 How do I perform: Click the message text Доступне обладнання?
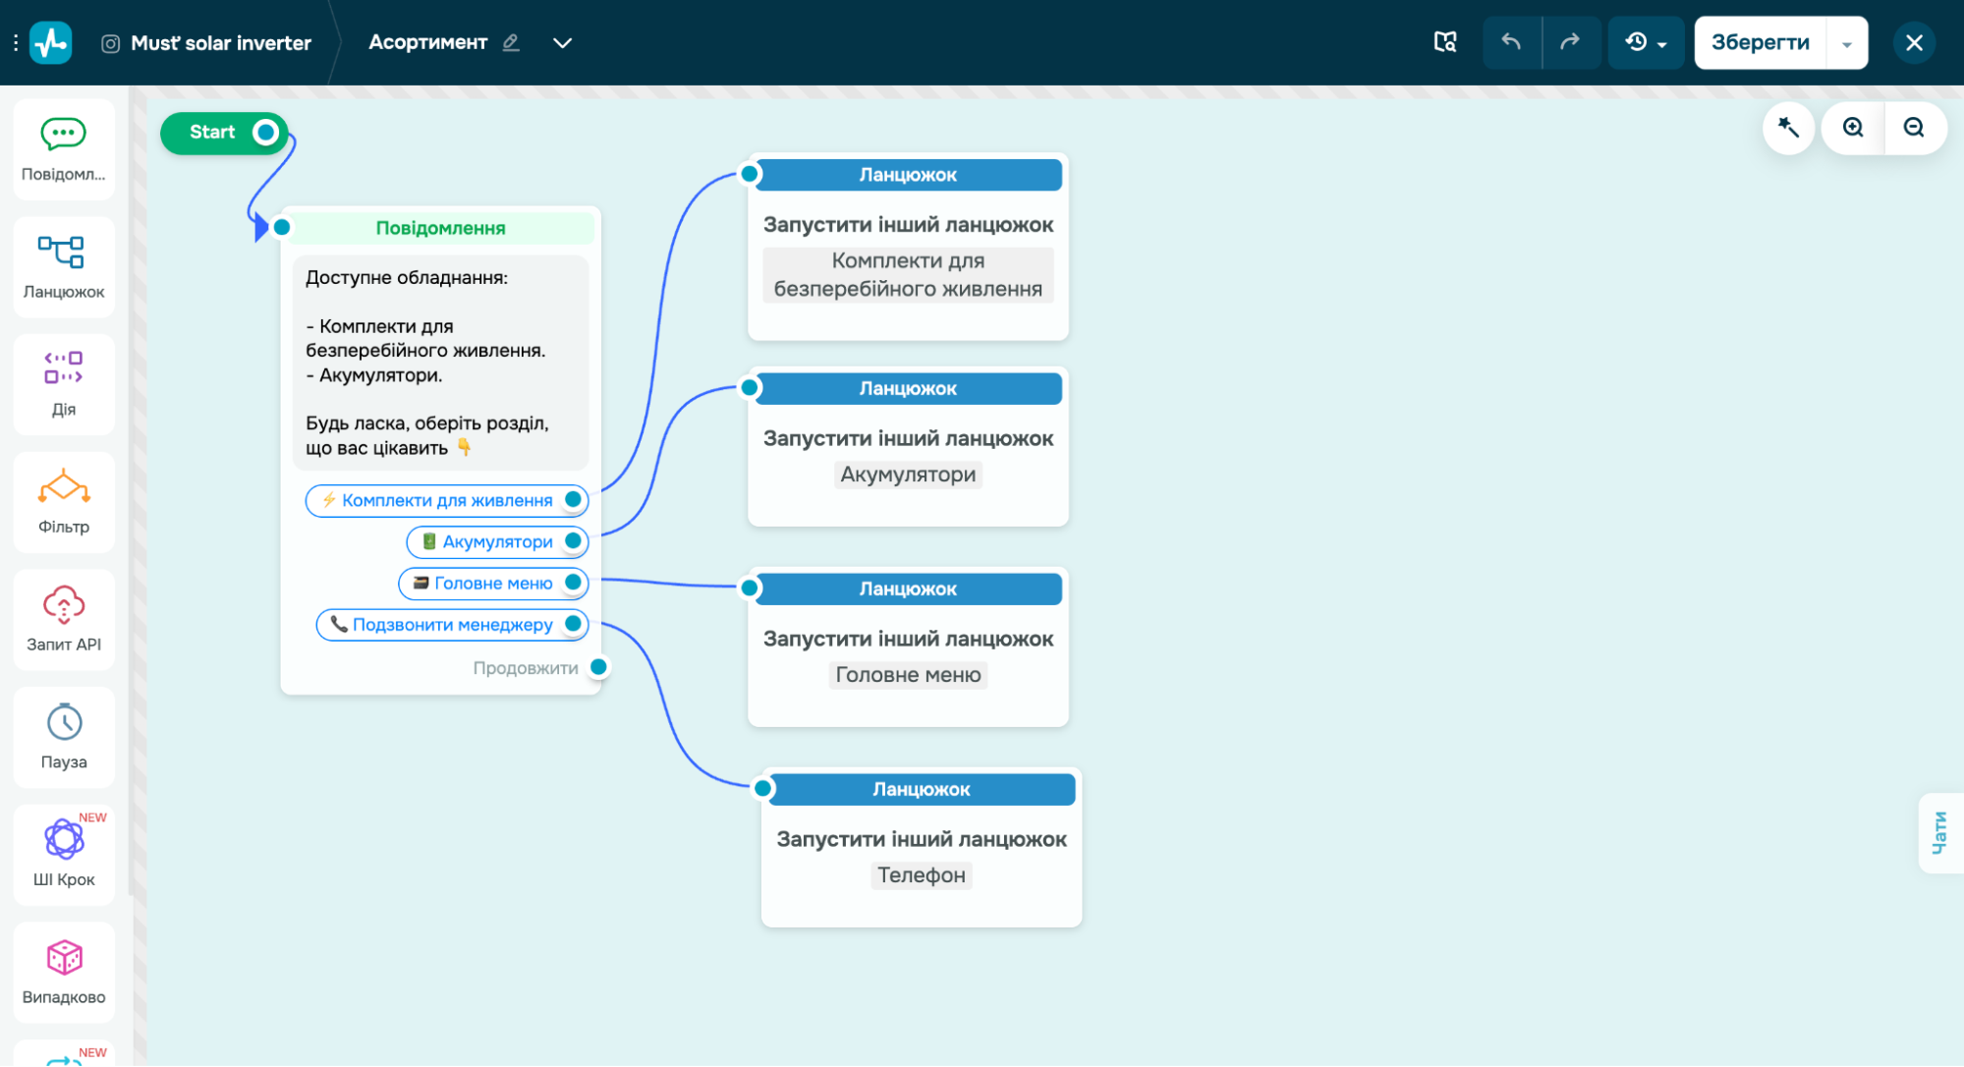(407, 278)
